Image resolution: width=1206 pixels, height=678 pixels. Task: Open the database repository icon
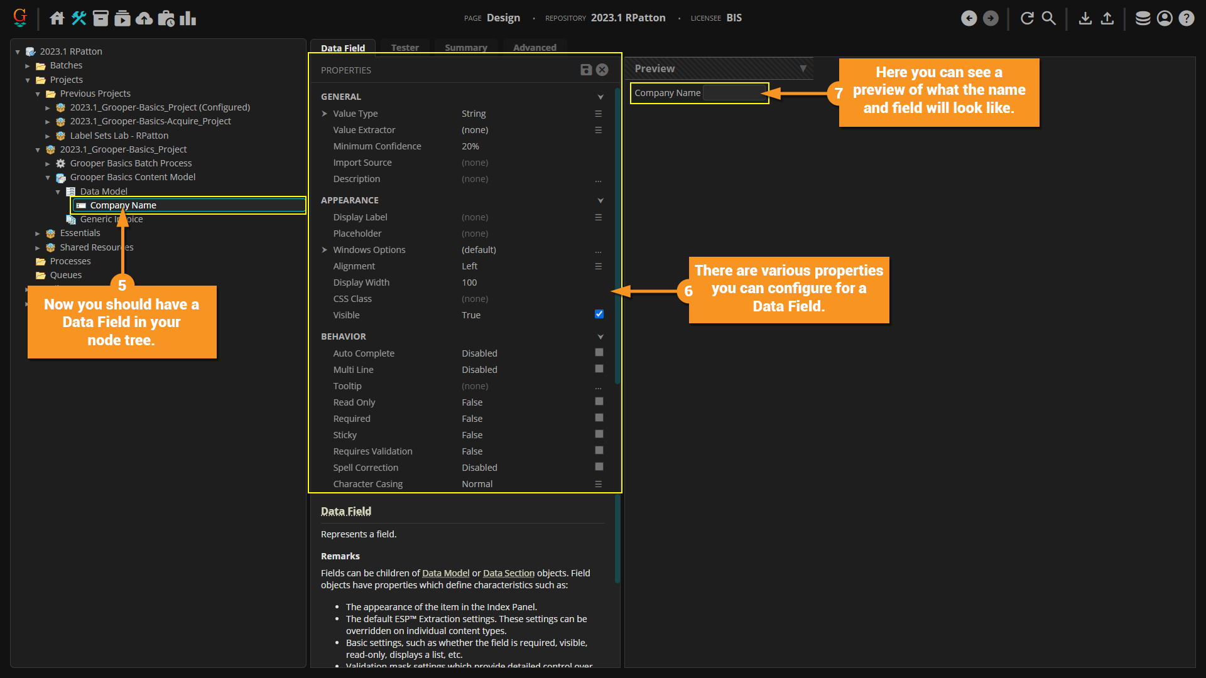click(1143, 18)
